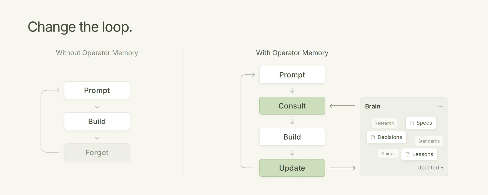The image size is (488, 195).
Task: Open the Brain panel three-dot menu
Action: pos(440,106)
